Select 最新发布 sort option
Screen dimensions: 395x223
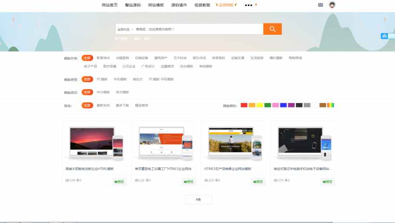[103, 105]
